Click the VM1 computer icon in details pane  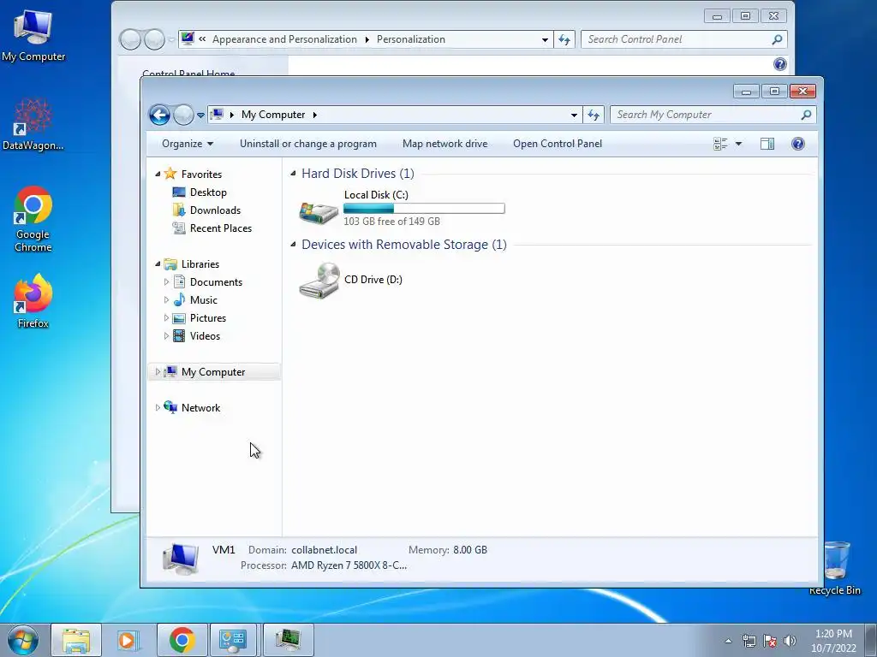[181, 559]
